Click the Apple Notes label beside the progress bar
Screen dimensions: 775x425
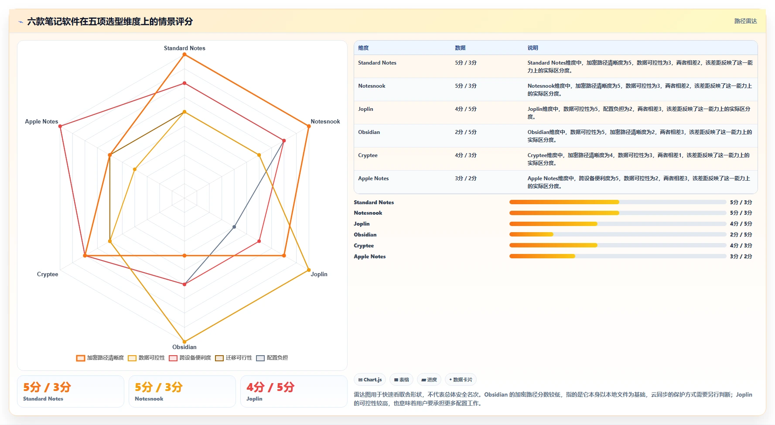click(x=370, y=256)
